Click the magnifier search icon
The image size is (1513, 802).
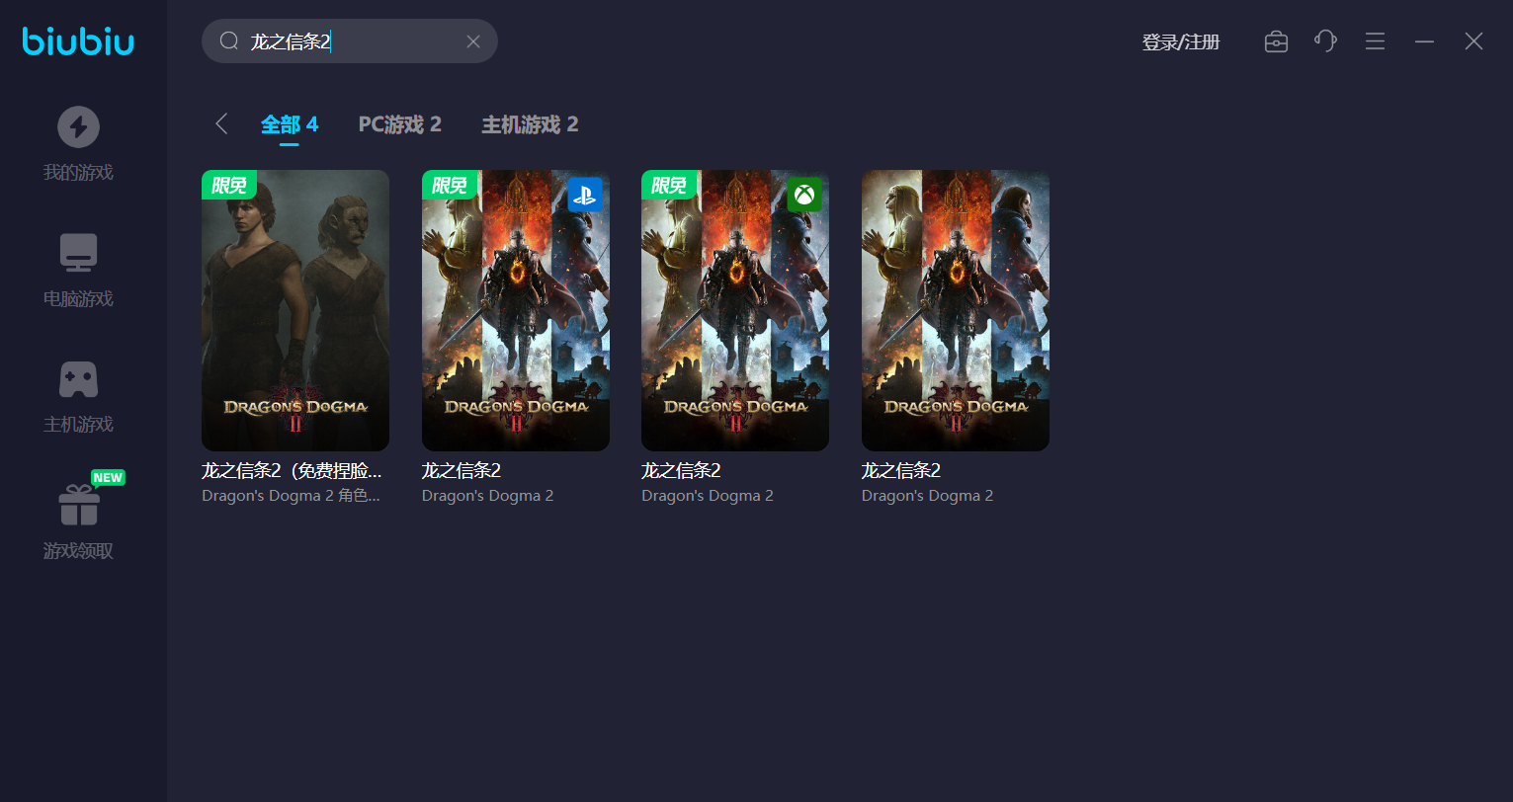point(229,41)
